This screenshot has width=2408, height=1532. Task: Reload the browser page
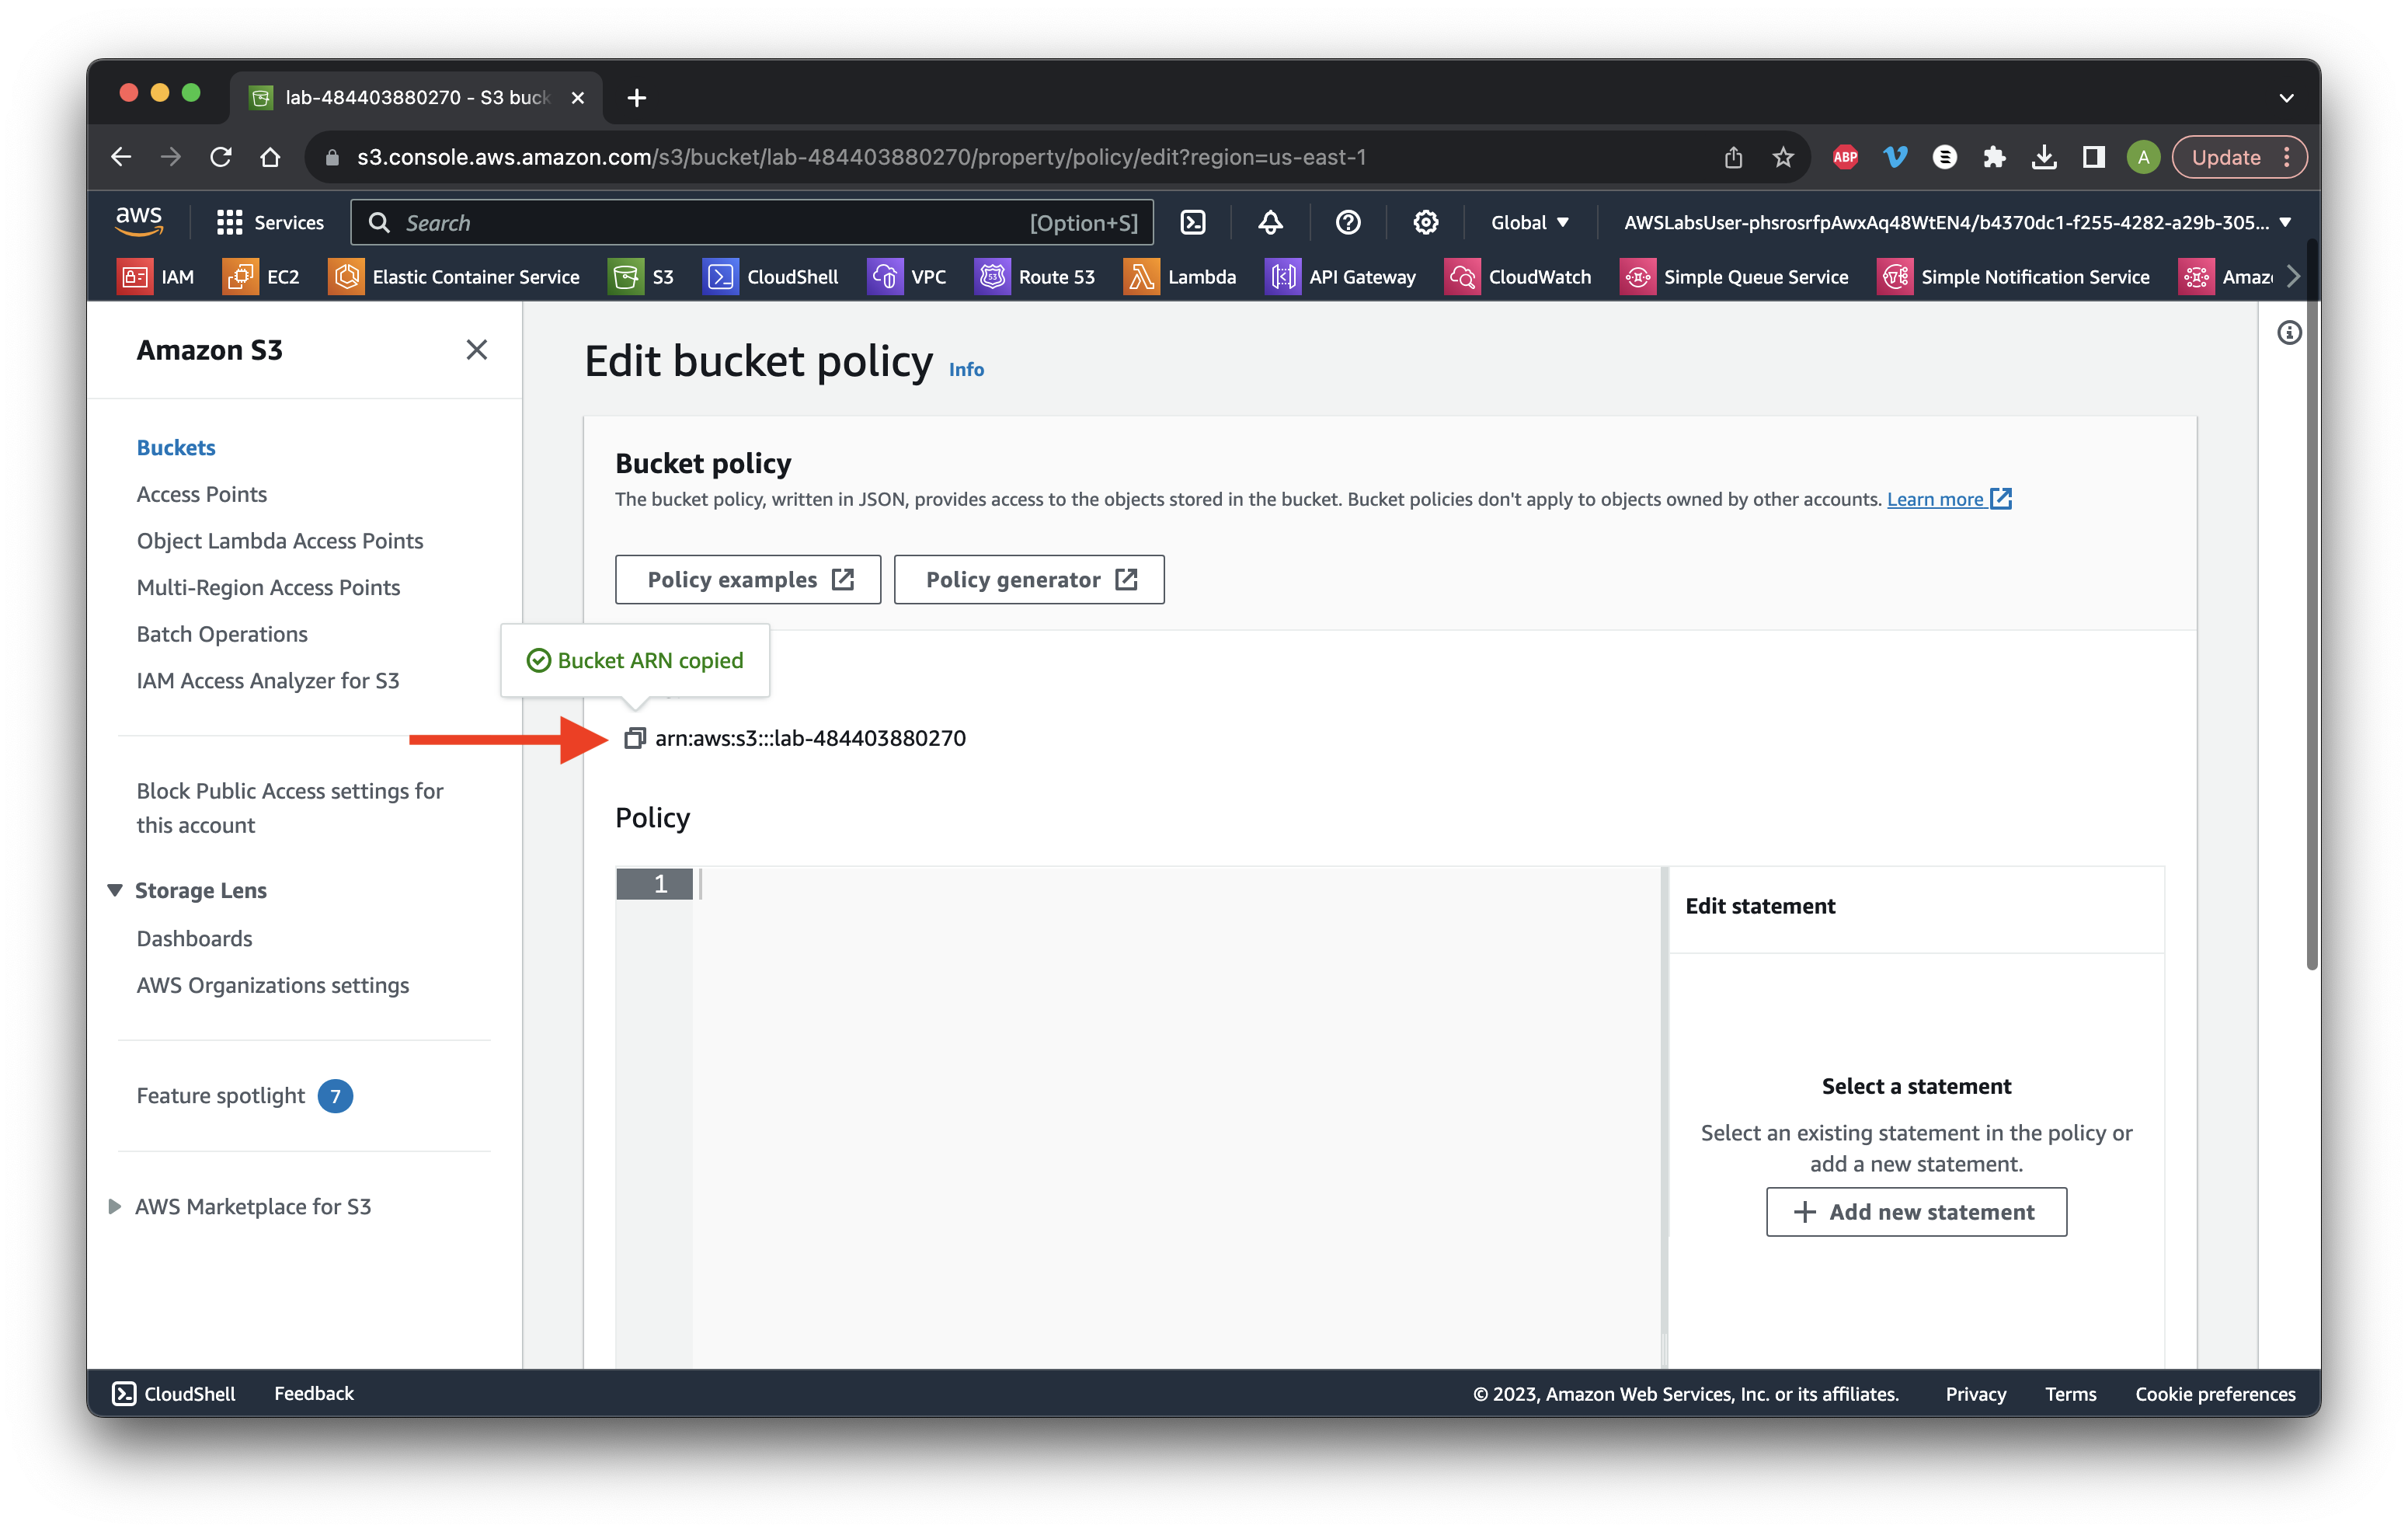(x=221, y=157)
